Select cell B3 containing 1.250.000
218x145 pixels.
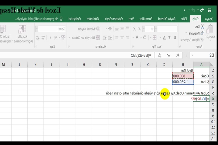[x=183, y=82]
